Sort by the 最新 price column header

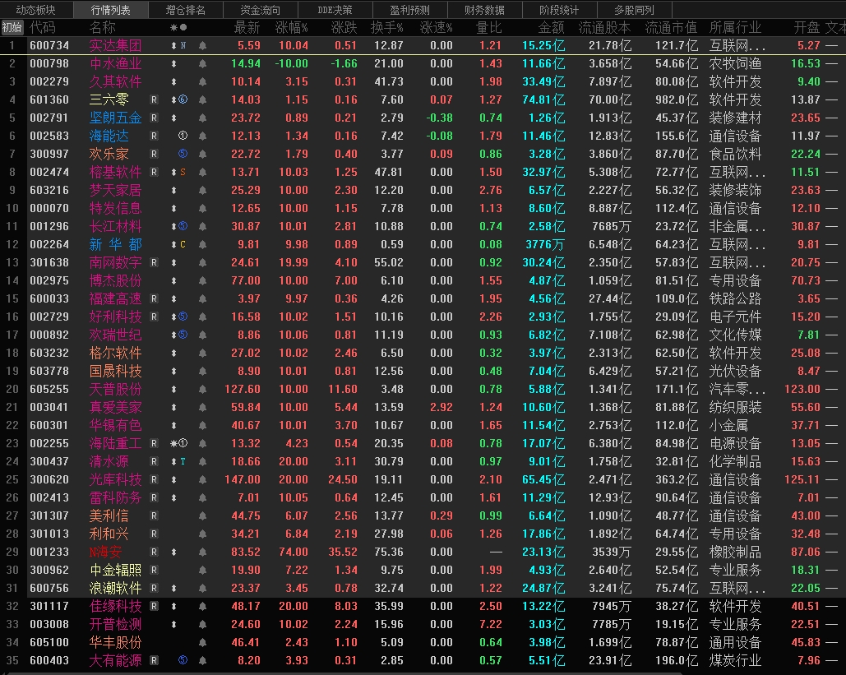(247, 27)
